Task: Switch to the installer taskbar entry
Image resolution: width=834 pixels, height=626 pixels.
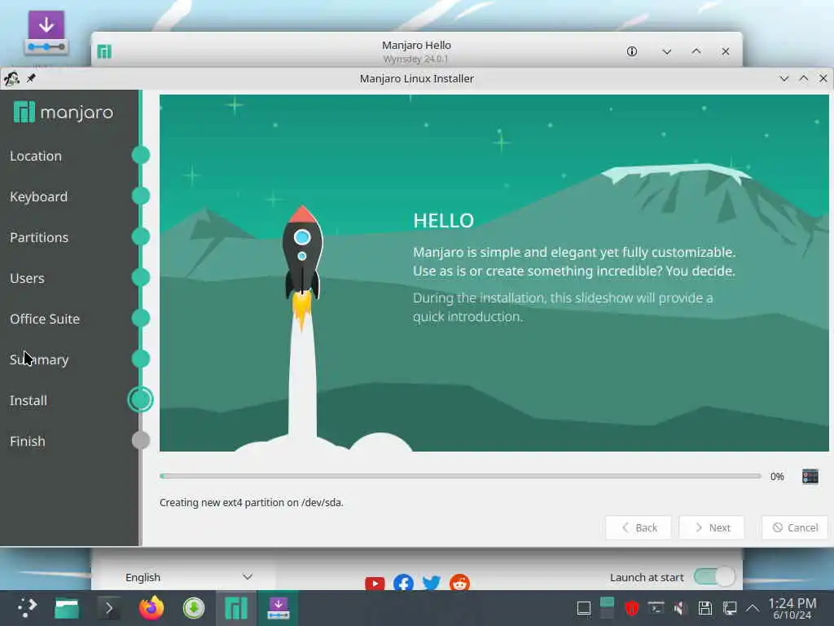Action: point(279,608)
